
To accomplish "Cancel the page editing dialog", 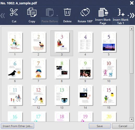I will pyautogui.click(x=123, y=126).
